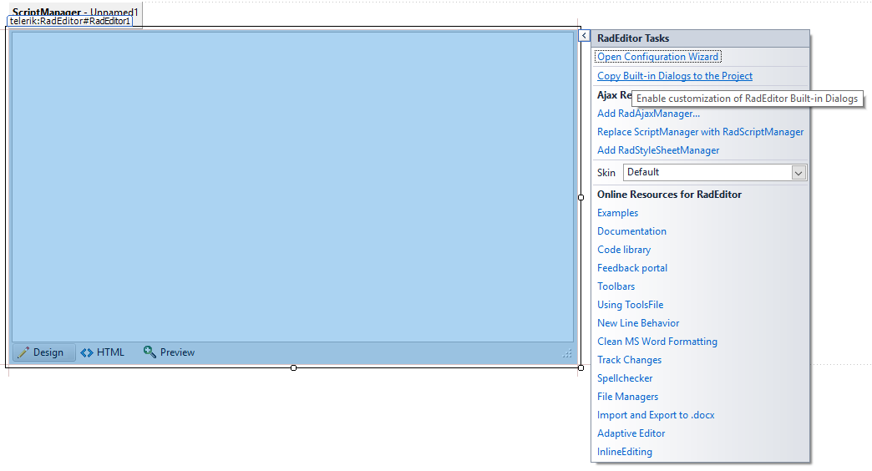Open the Documentation link
This screenshot has height=471, width=872.
tap(631, 231)
